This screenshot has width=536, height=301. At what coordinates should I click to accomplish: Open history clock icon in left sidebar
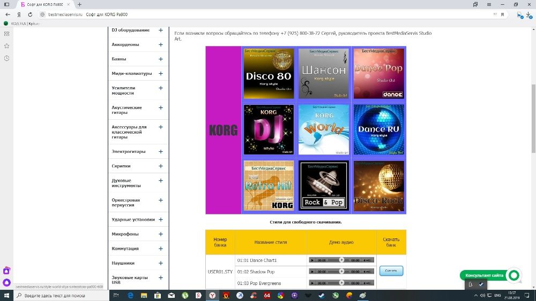[x=6, y=58]
